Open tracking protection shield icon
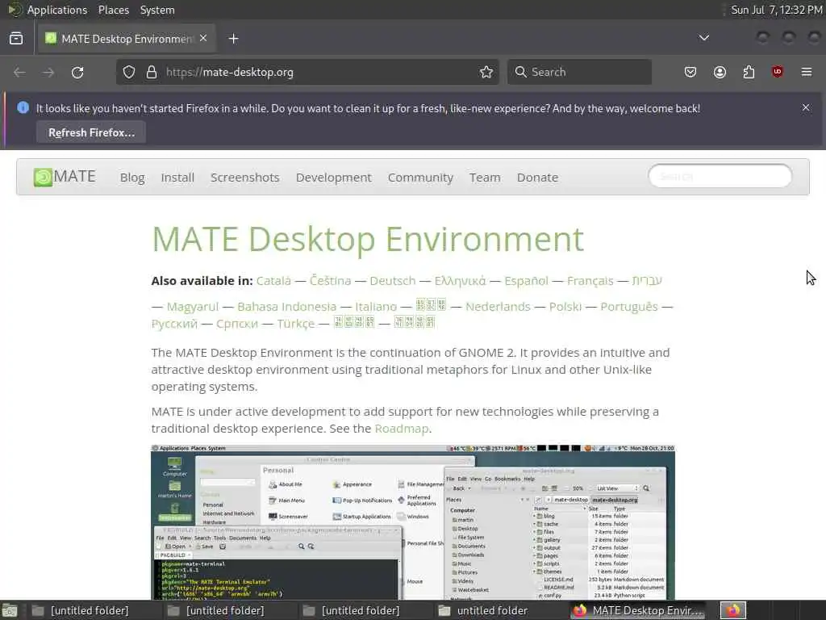Image resolution: width=826 pixels, height=620 pixels. [129, 72]
